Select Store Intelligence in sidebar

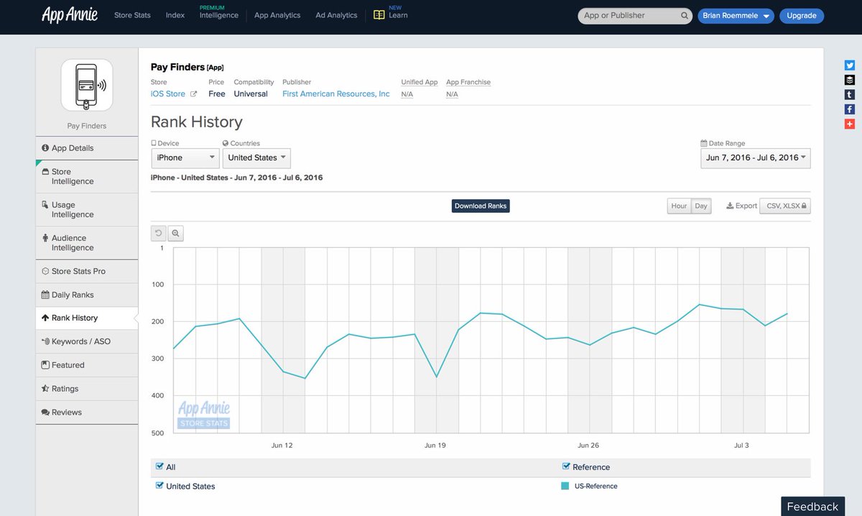tap(87, 177)
